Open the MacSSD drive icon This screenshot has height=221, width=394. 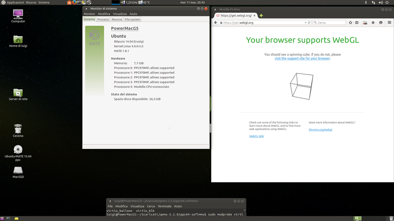pyautogui.click(x=18, y=172)
